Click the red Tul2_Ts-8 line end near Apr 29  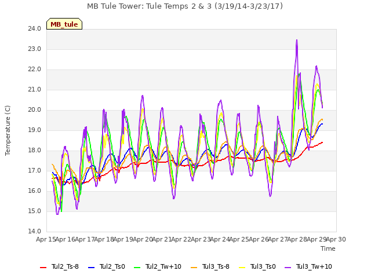point(322,142)
